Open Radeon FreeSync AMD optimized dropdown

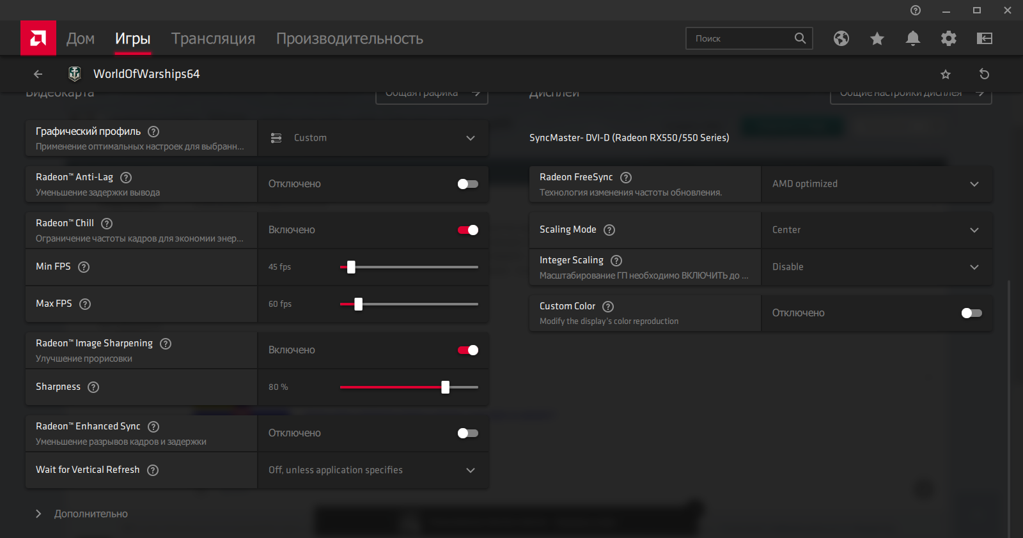tap(877, 184)
